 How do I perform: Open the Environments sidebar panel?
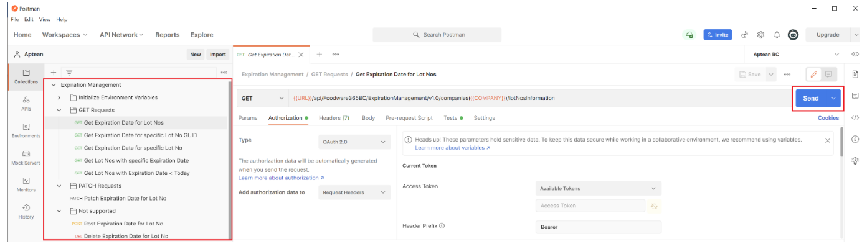[26, 130]
